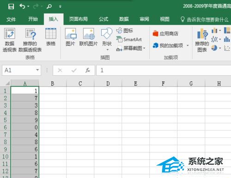Cancel the formula bar entry
This screenshot has width=231, height=178.
(60, 71)
